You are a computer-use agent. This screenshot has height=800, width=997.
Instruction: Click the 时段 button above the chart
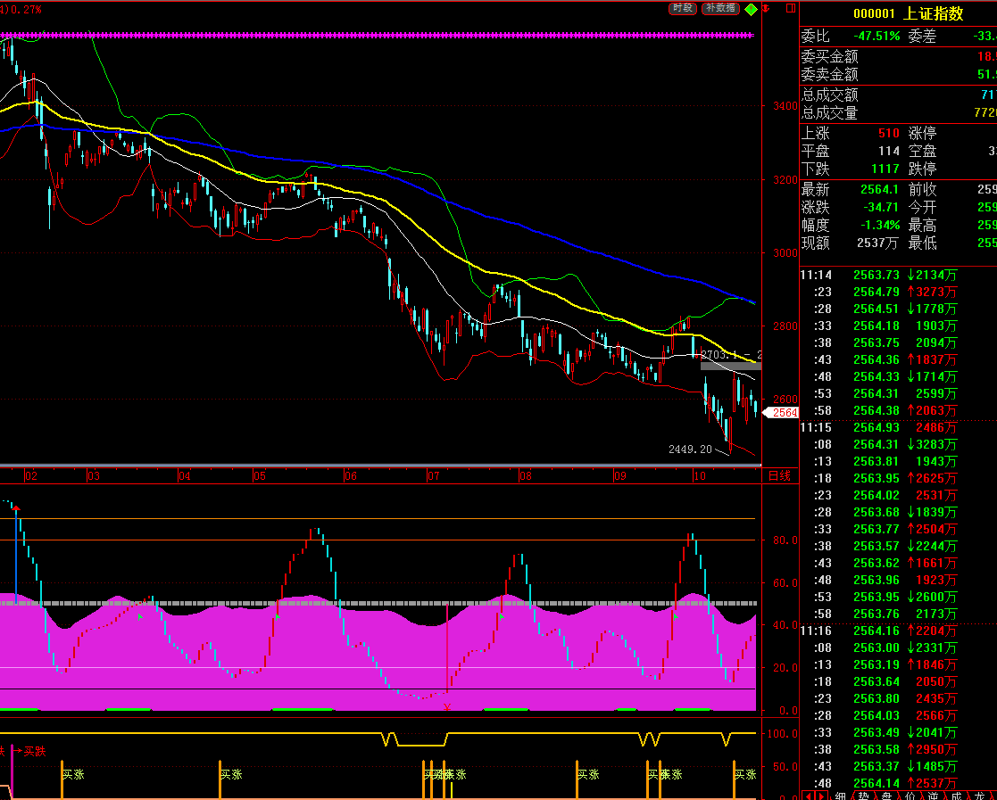[683, 8]
